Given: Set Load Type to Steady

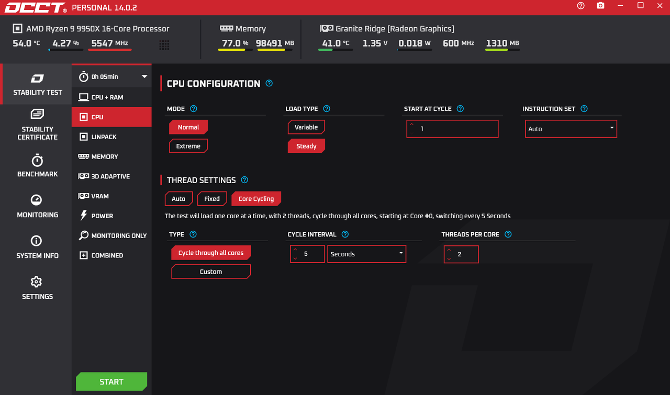Looking at the screenshot, I should (306, 146).
